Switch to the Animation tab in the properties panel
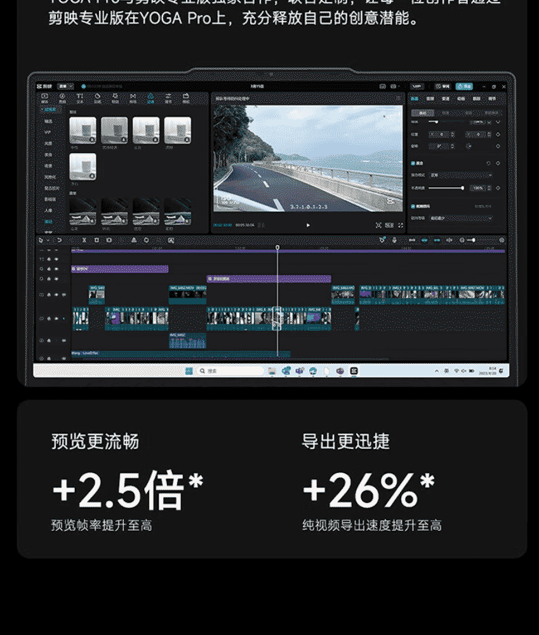 461,98
